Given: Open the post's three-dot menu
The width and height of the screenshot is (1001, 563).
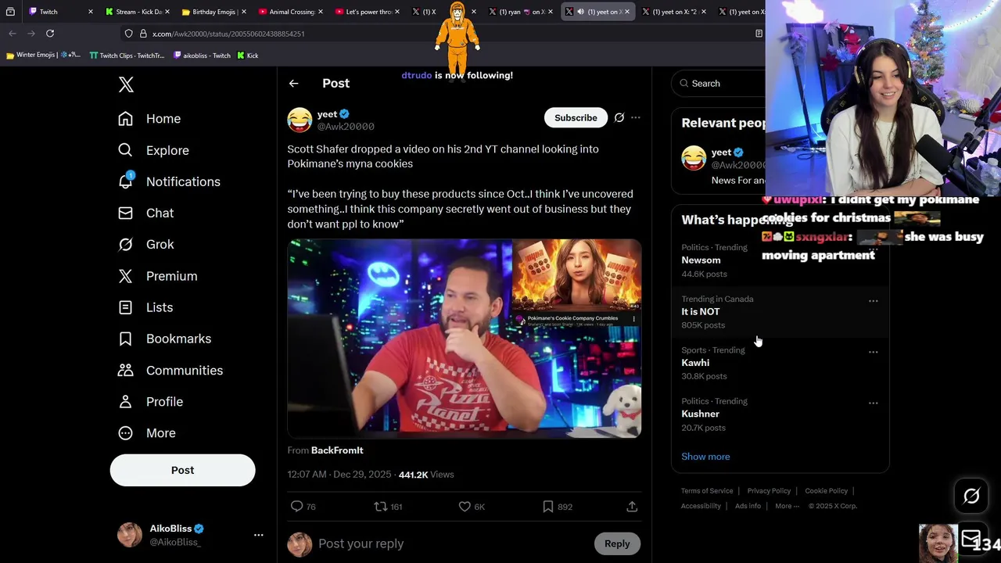Looking at the screenshot, I should (635, 117).
